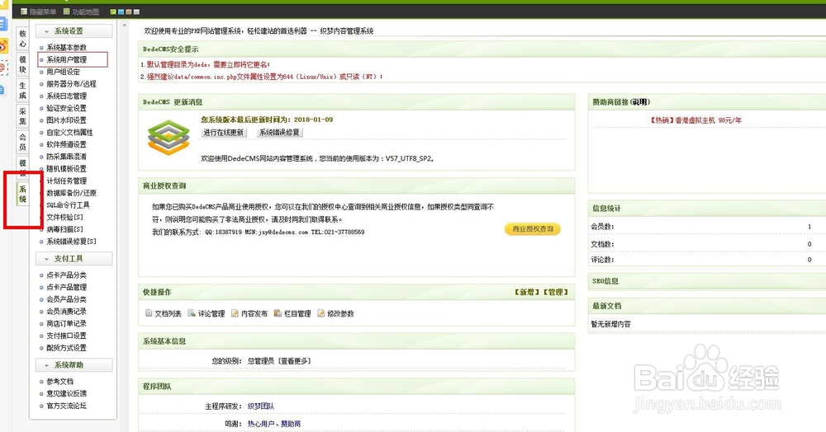Open 系统基本参数 in menu

(66, 47)
